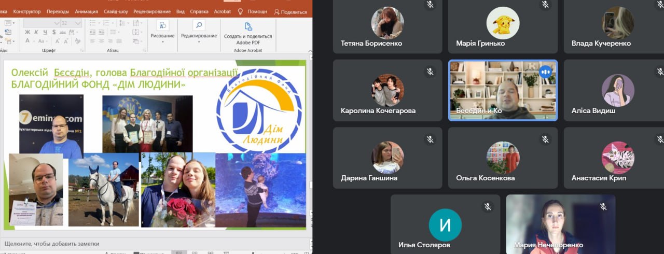Switch to the Слайд-шоу tab
The height and width of the screenshot is (254, 664).
(x=115, y=11)
